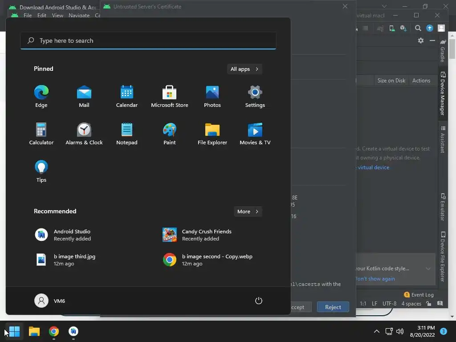Open the SDK Manager toolbar icon
The image size is (456, 342).
pyautogui.click(x=403, y=28)
